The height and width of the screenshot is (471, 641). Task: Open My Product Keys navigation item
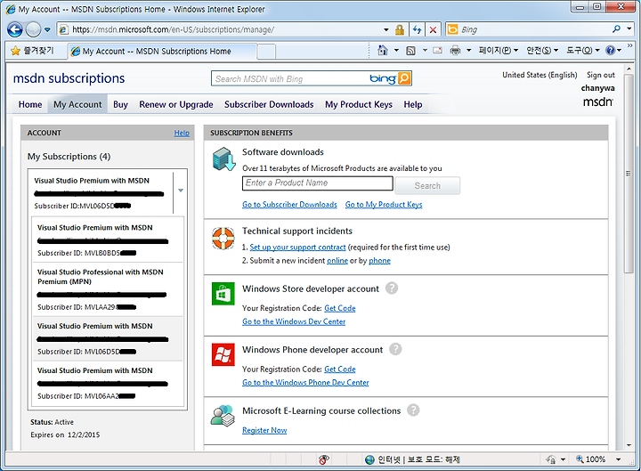pos(359,105)
